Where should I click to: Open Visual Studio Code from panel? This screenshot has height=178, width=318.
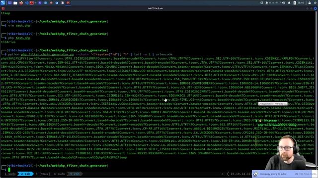pyautogui.click(x=26, y=3)
